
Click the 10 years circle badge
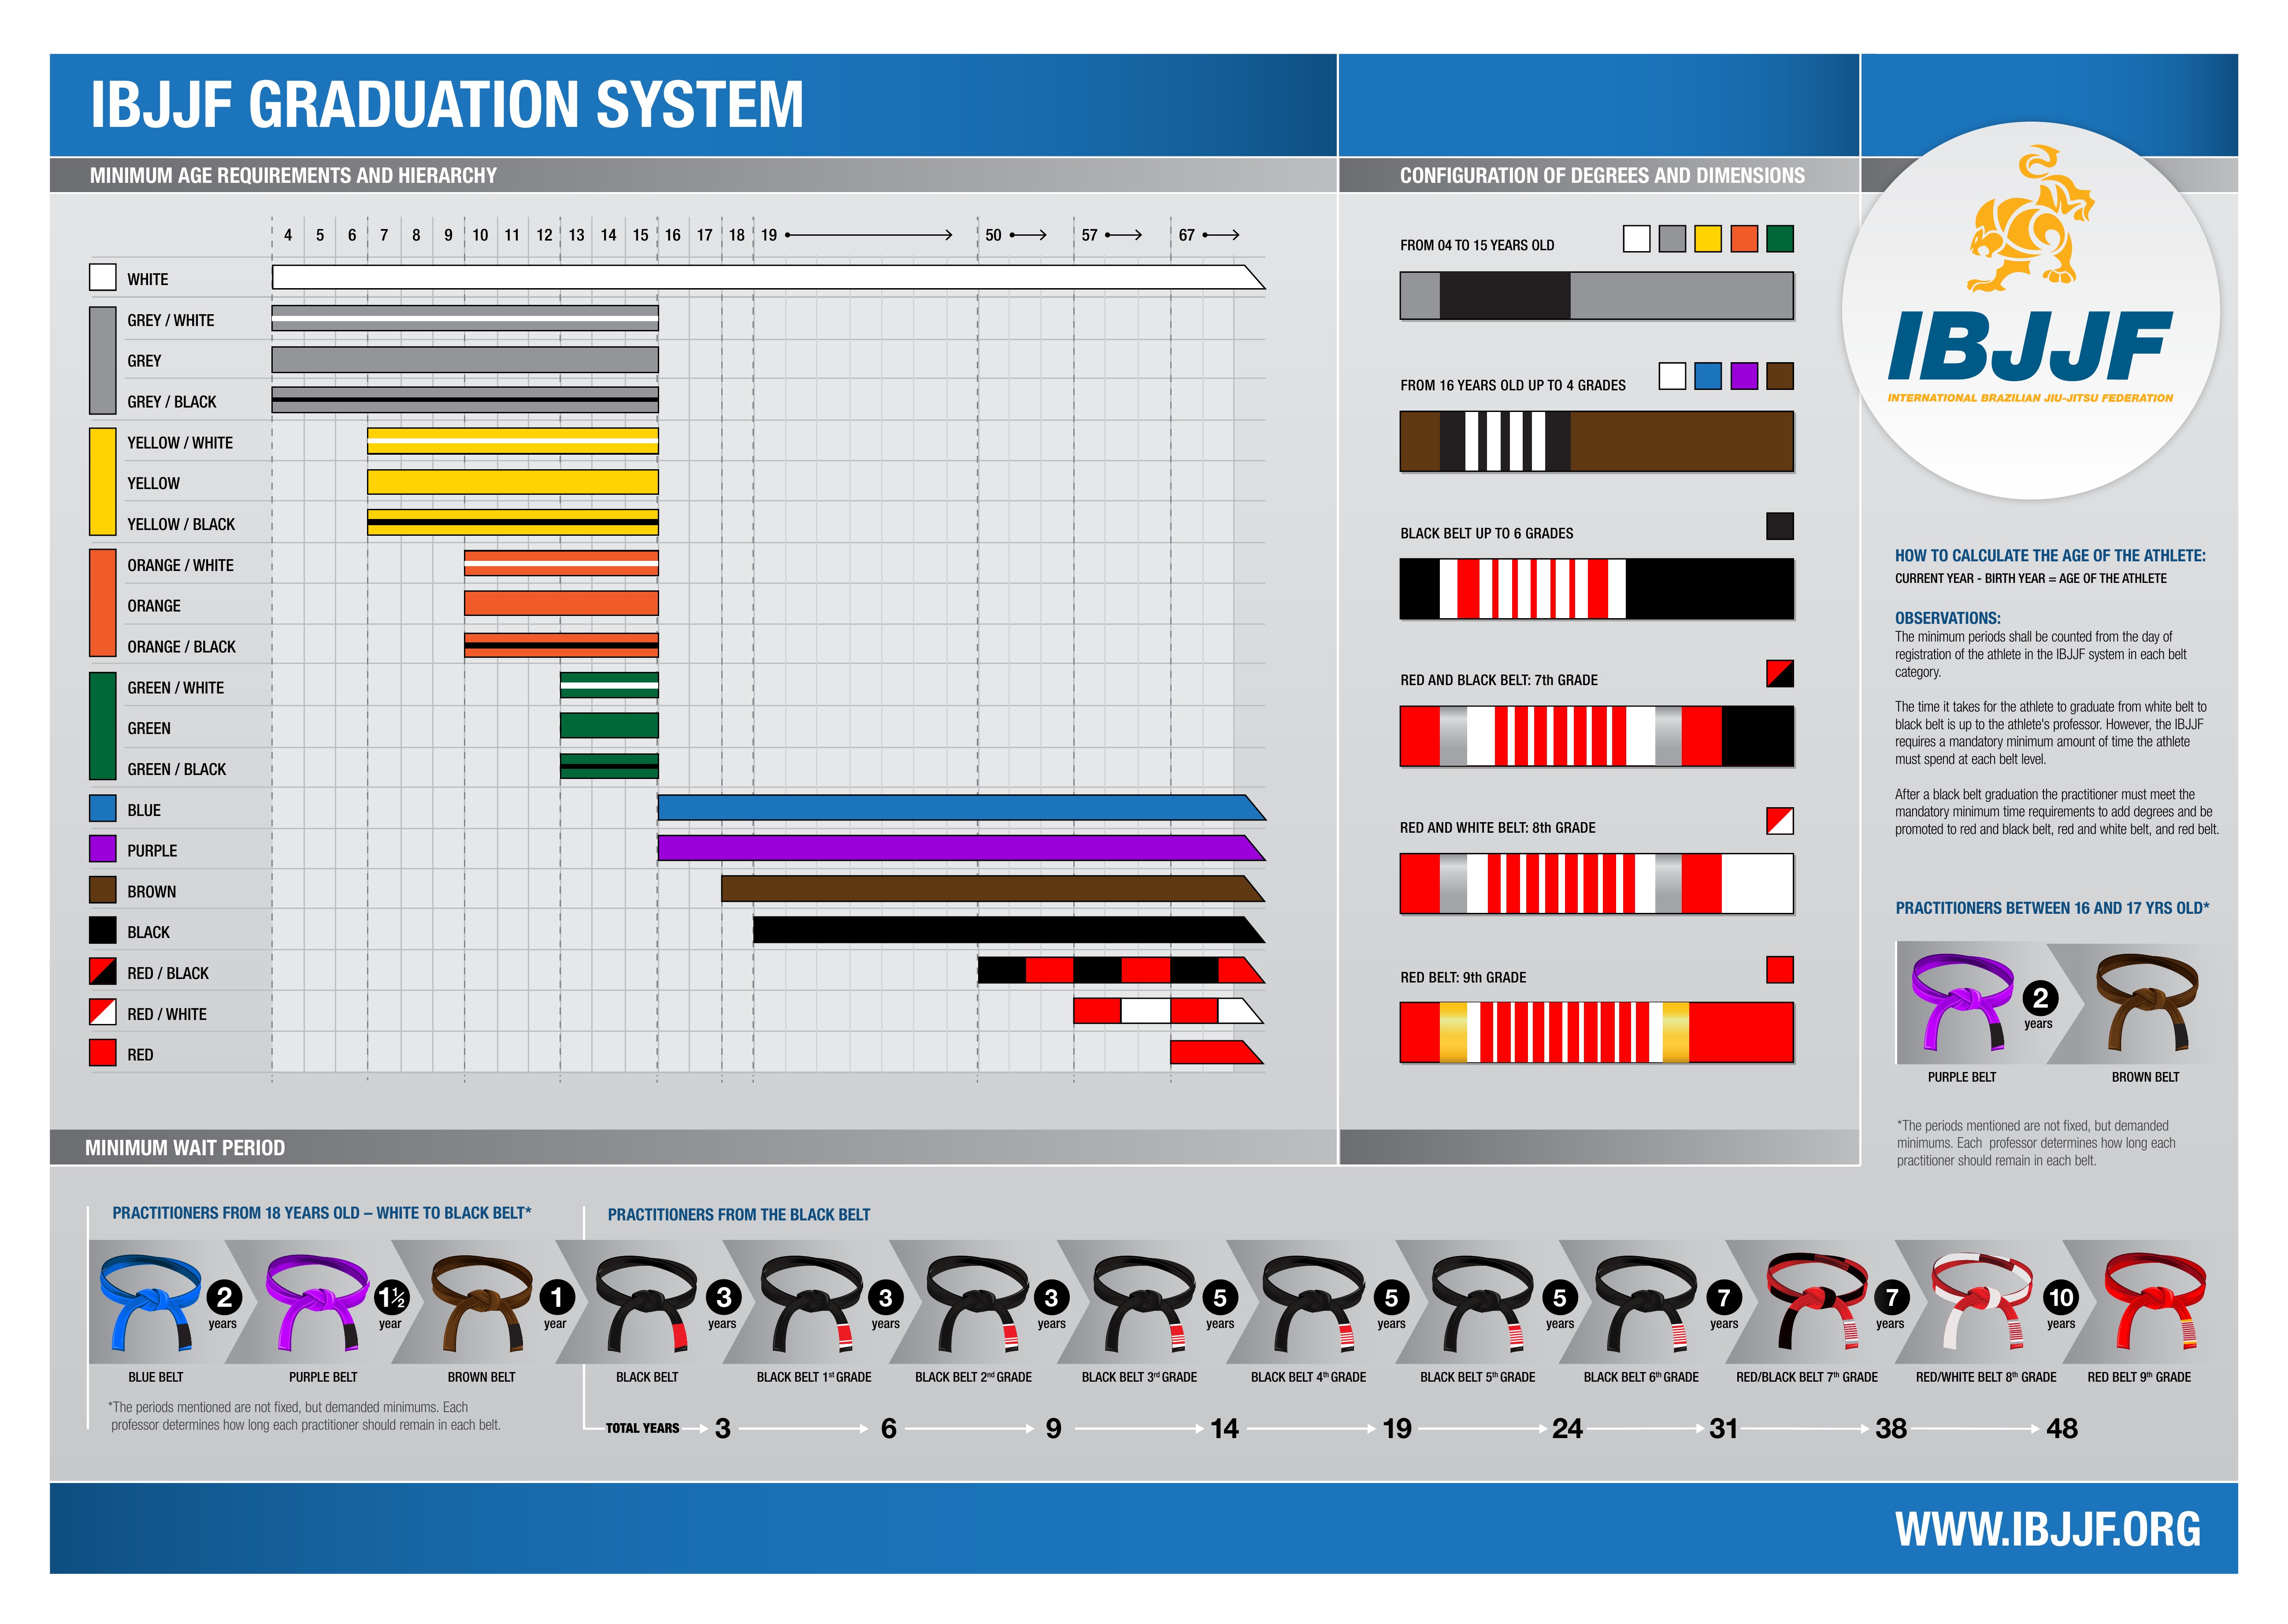2060,1297
